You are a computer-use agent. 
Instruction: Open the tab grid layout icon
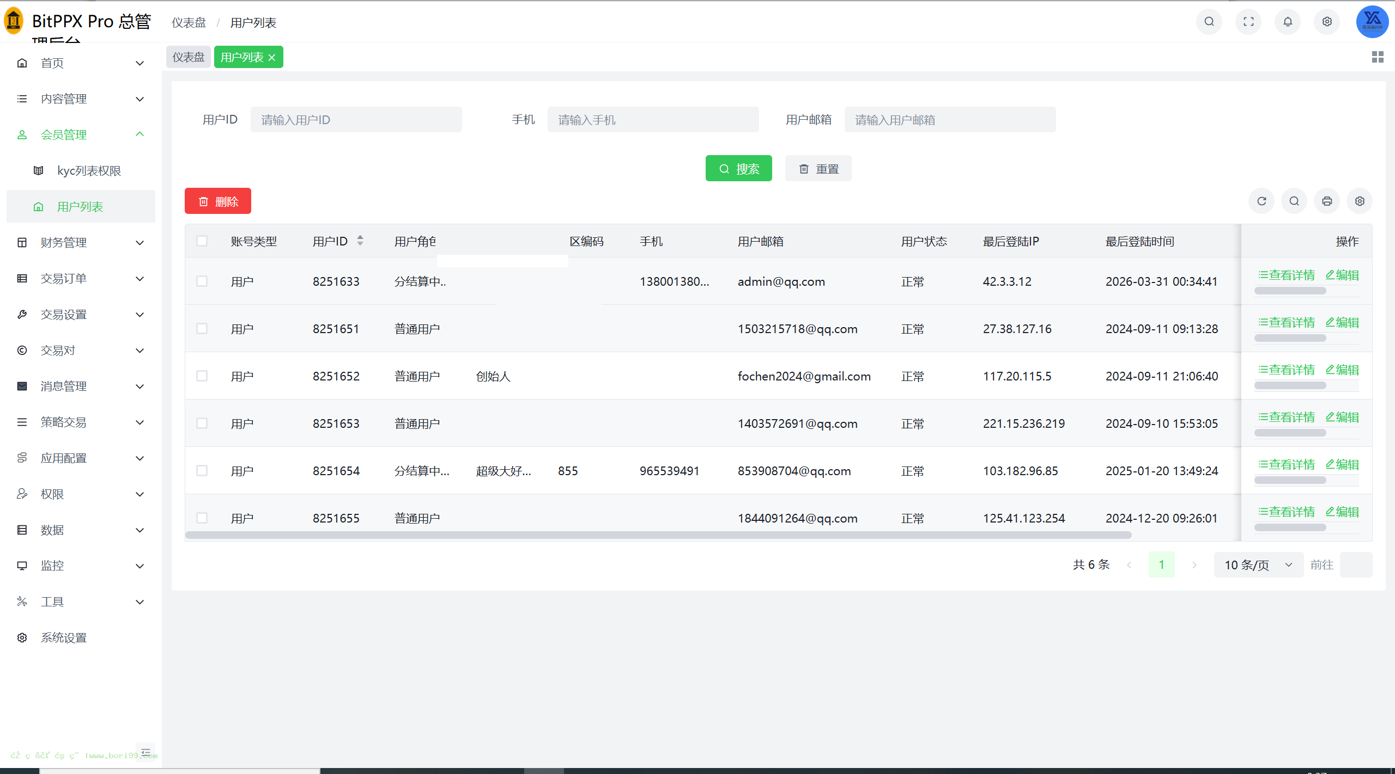coord(1378,57)
